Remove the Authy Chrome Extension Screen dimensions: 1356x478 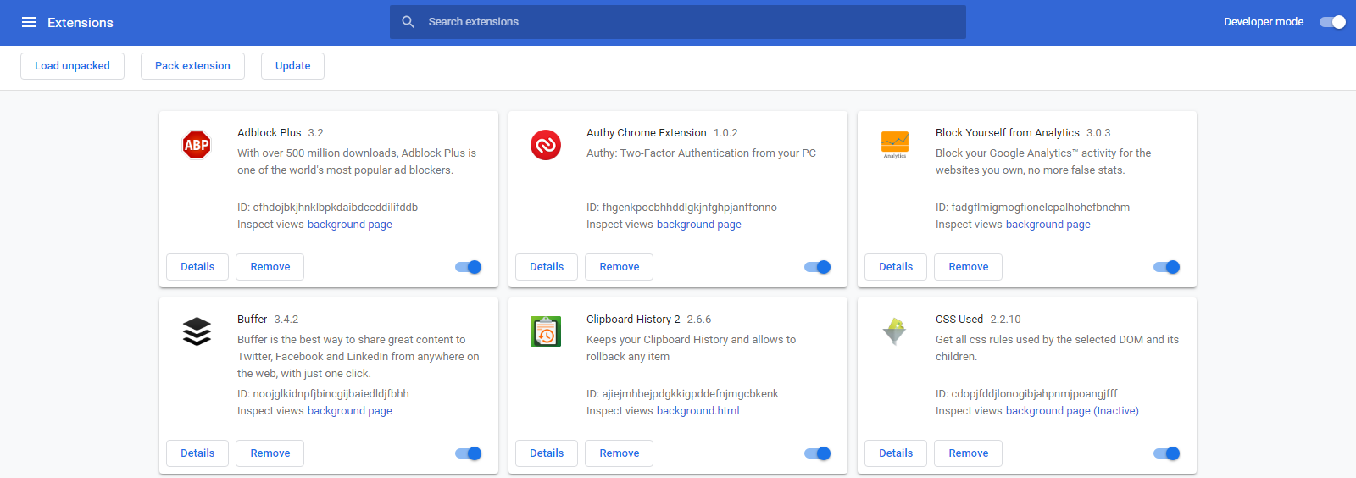[620, 267]
